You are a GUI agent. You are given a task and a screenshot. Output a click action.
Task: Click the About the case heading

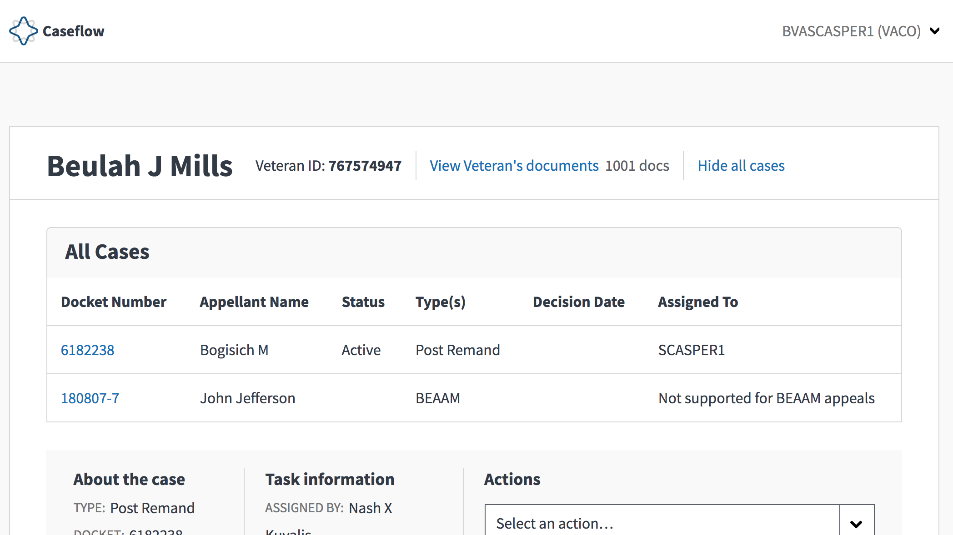click(x=129, y=479)
